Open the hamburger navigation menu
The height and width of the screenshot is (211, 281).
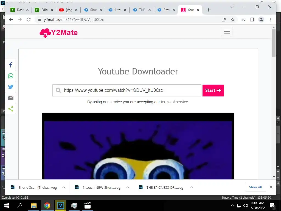pos(227,32)
